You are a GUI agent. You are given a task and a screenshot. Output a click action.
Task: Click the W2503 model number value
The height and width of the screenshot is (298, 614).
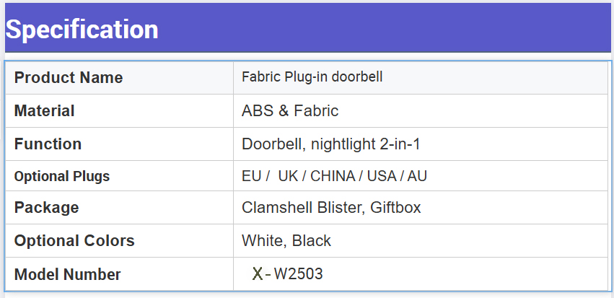(x=299, y=273)
